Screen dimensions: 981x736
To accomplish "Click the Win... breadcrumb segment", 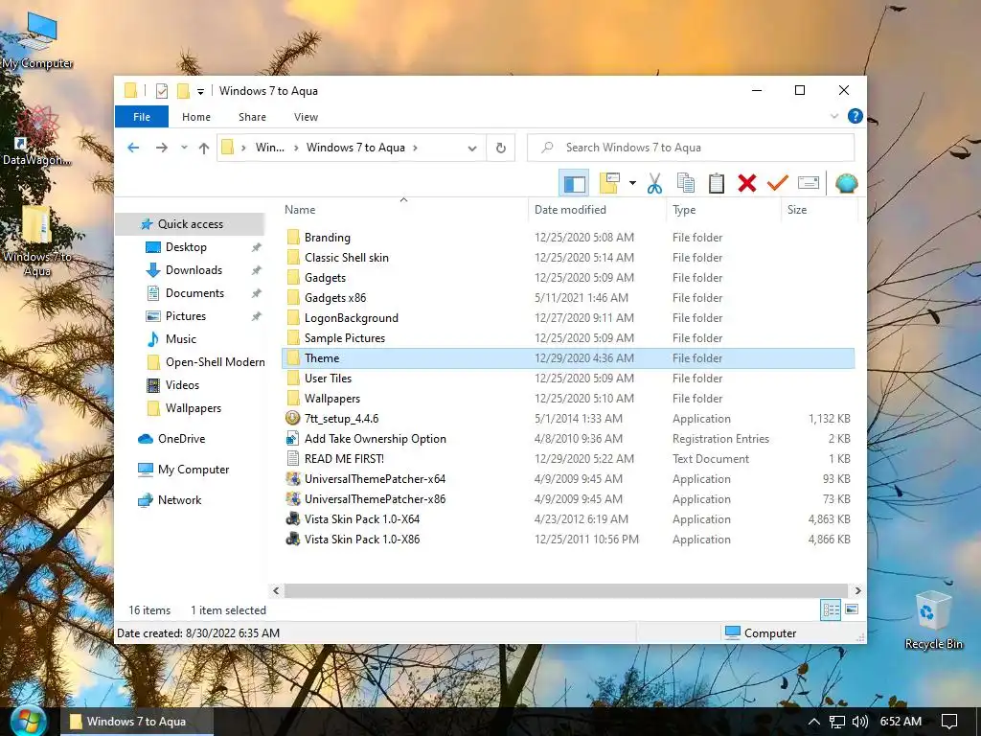I will 269,148.
